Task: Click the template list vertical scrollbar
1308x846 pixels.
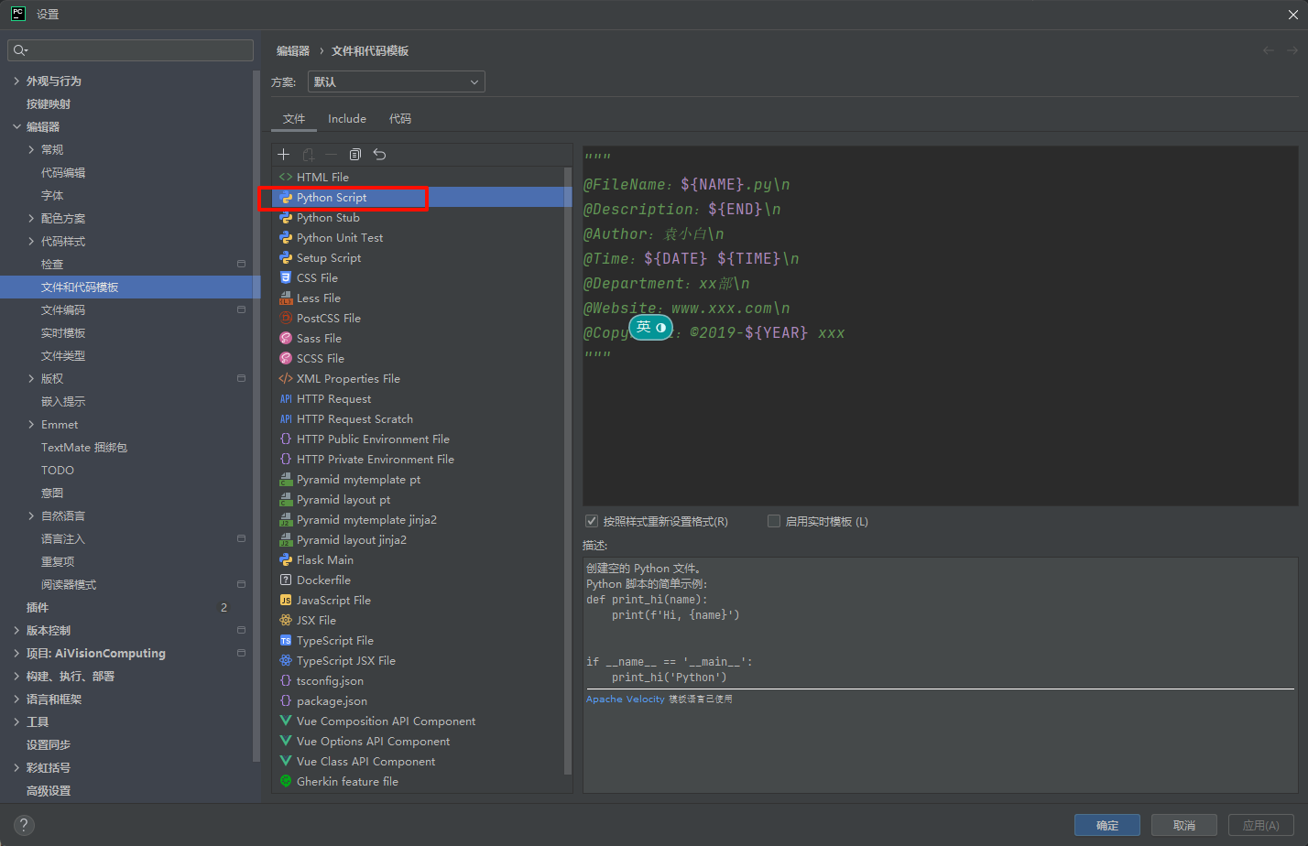Action: point(568,470)
